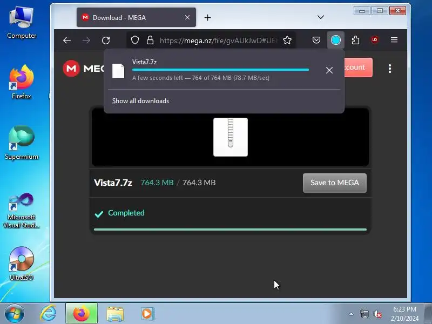Launch Internet Explorer from the taskbar
The height and width of the screenshot is (324, 432).
[x=48, y=314]
